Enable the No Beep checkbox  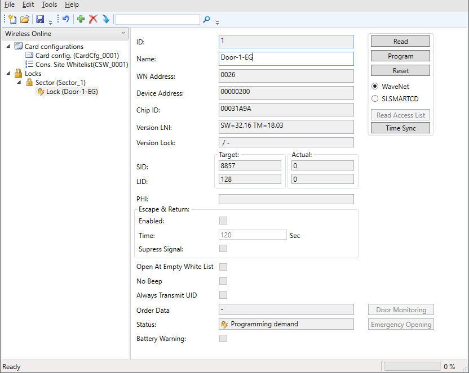click(223, 281)
